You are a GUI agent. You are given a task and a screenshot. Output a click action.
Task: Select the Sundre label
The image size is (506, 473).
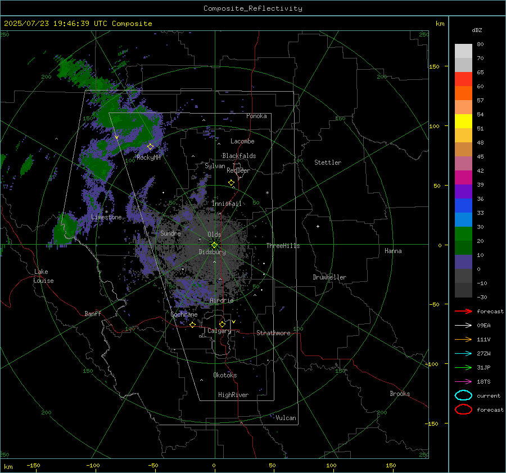(x=170, y=233)
